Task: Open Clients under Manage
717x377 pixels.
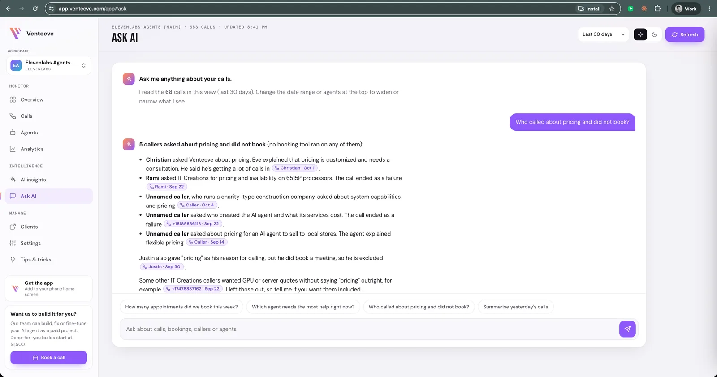Action: coord(48,227)
